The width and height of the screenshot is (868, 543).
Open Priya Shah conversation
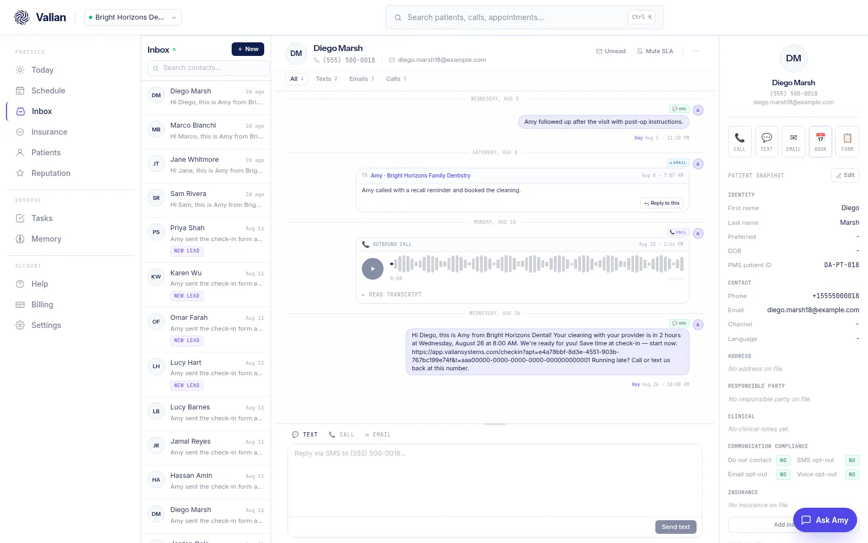(x=206, y=239)
